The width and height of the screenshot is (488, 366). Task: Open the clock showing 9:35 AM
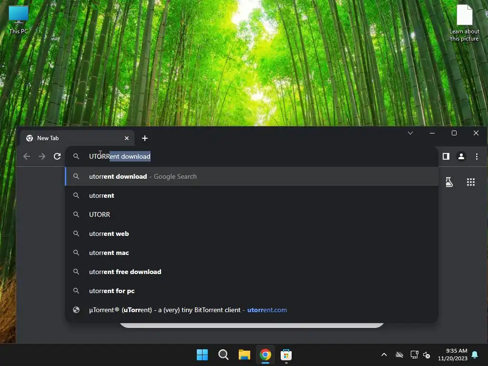tap(453, 355)
